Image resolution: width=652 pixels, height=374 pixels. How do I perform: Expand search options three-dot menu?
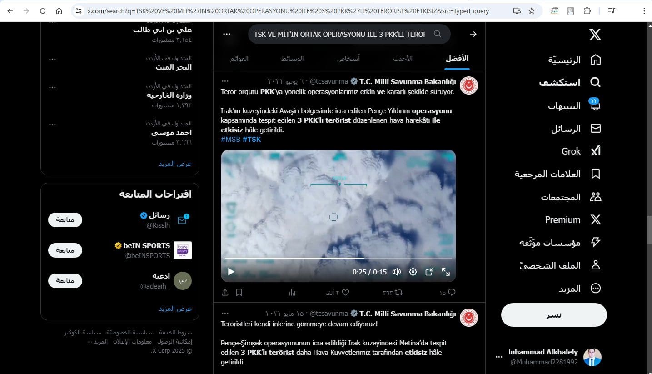(x=227, y=34)
